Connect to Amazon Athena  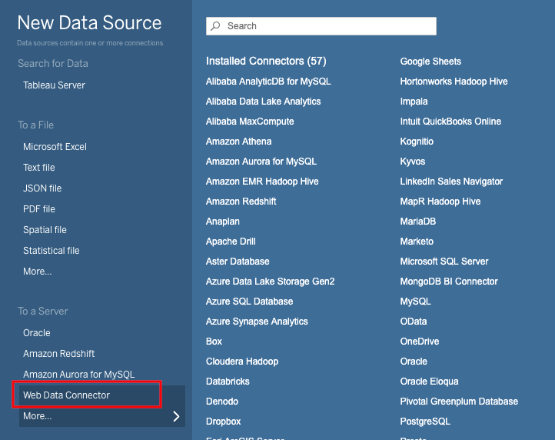click(238, 142)
